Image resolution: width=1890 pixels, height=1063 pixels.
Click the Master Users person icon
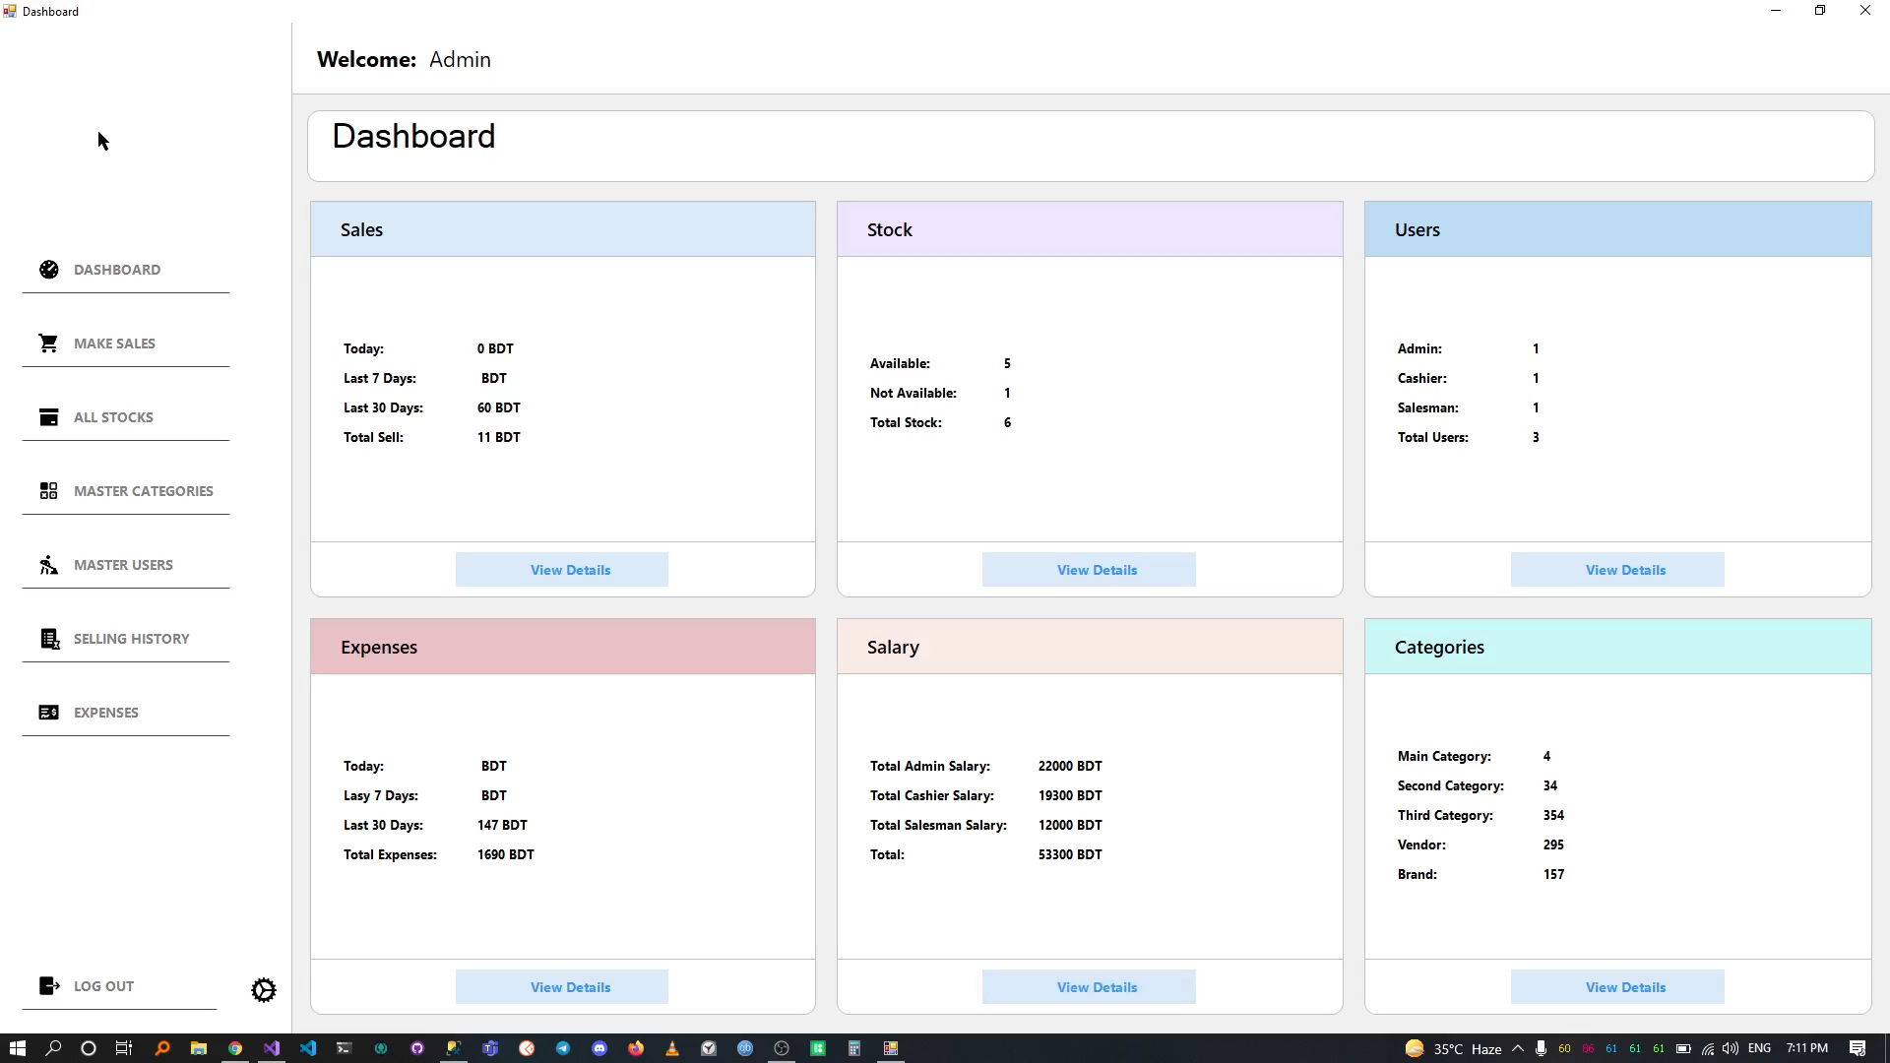pos(48,565)
